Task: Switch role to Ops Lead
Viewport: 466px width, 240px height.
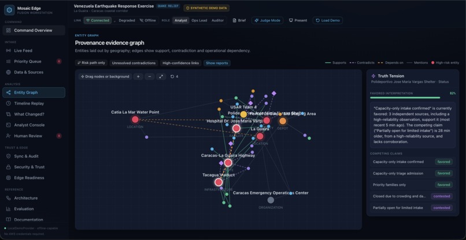Action: click(x=199, y=20)
